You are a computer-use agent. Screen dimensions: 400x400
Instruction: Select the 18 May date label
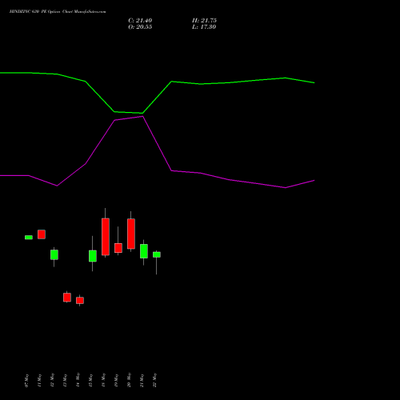103,381
